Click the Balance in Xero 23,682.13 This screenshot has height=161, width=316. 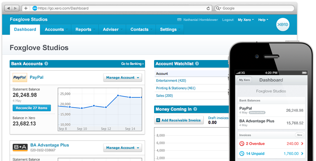tap(24, 124)
